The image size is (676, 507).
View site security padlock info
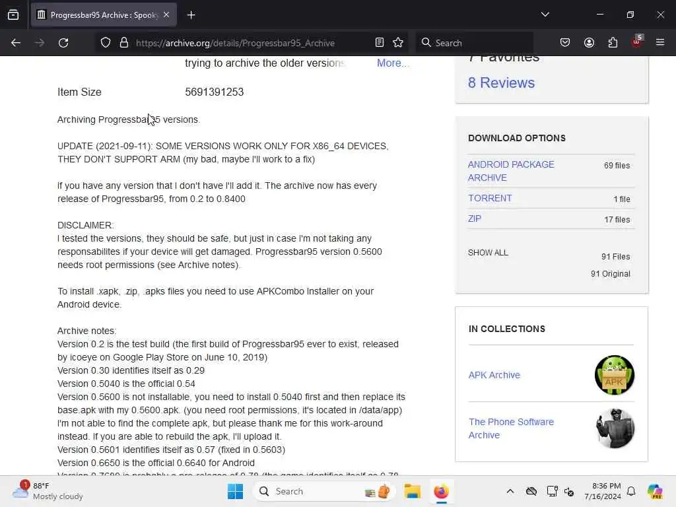124,43
